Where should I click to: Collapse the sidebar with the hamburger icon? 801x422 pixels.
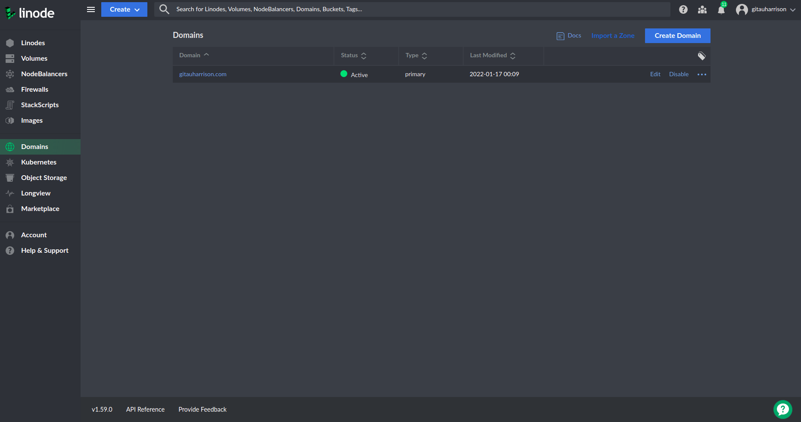[91, 9]
